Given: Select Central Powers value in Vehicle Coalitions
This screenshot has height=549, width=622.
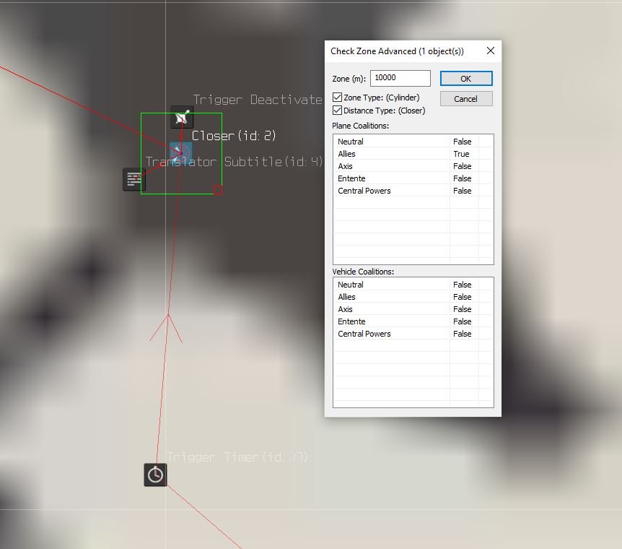Looking at the screenshot, I should (x=462, y=334).
